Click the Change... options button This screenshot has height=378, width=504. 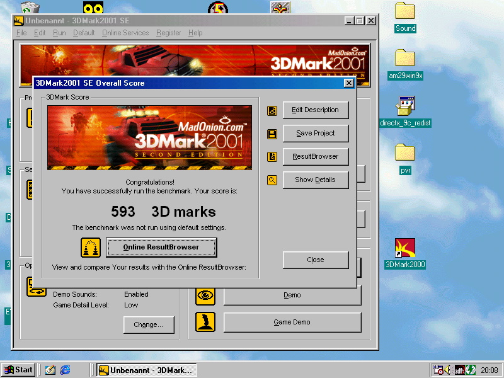coord(149,324)
